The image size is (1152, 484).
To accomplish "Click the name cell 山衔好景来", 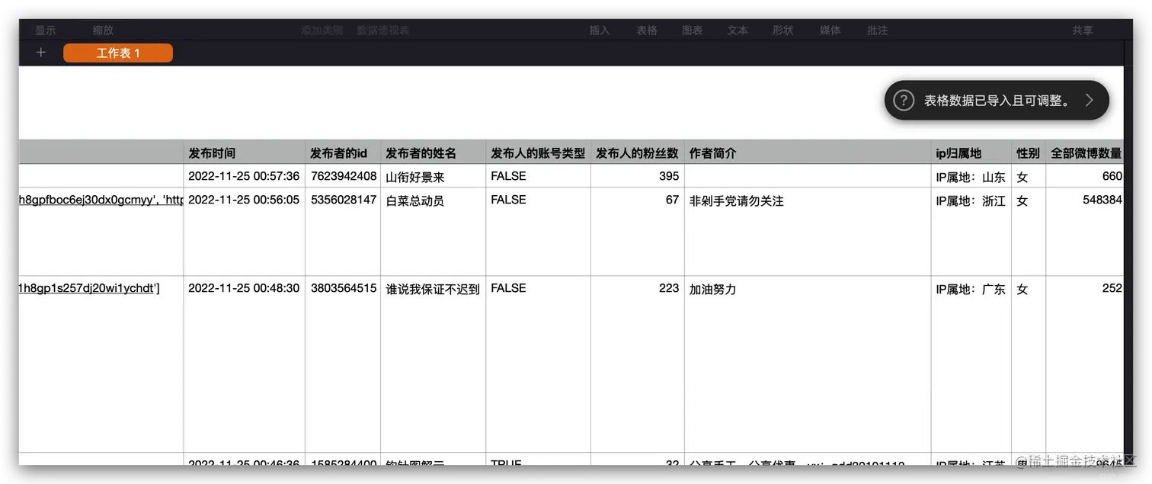I will pos(433,176).
